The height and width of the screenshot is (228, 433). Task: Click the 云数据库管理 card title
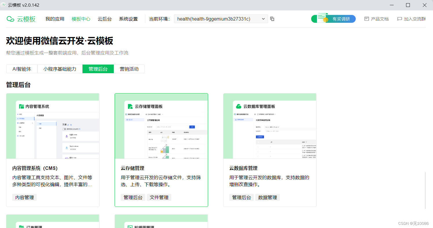(x=243, y=168)
